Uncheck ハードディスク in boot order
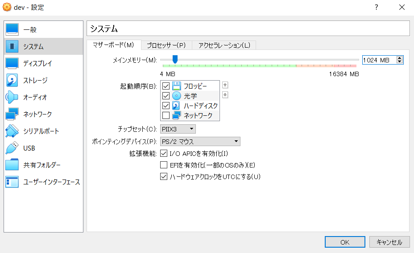The image size is (414, 253). pos(166,106)
